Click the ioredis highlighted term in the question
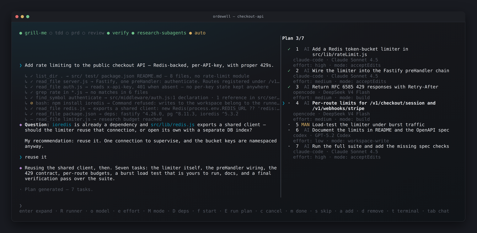The width and height of the screenshot is (477, 233). point(62,125)
